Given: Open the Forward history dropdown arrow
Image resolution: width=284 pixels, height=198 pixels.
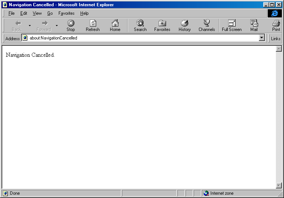Looking at the screenshot, I should tap(57, 25).
